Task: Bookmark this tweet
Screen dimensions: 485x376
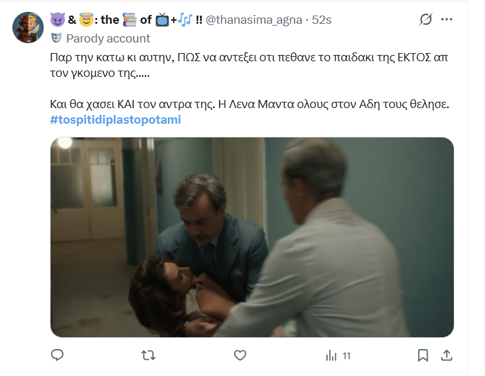Action: point(423,355)
